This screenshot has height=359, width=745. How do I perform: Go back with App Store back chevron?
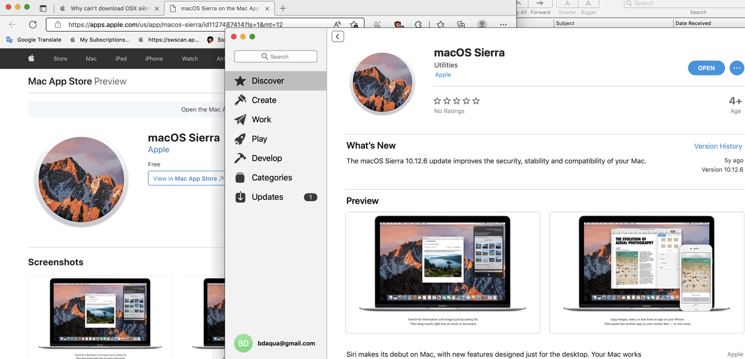(x=338, y=36)
